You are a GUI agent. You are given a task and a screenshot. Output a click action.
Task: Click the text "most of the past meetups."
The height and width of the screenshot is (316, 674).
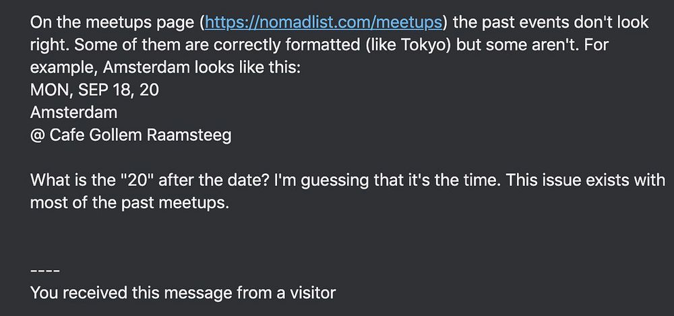point(129,203)
